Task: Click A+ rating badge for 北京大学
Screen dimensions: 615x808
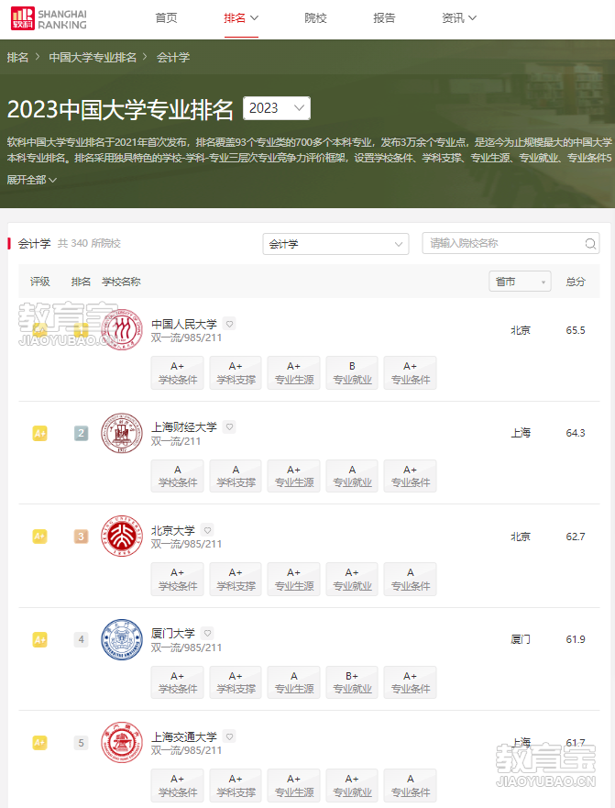Action: [39, 537]
